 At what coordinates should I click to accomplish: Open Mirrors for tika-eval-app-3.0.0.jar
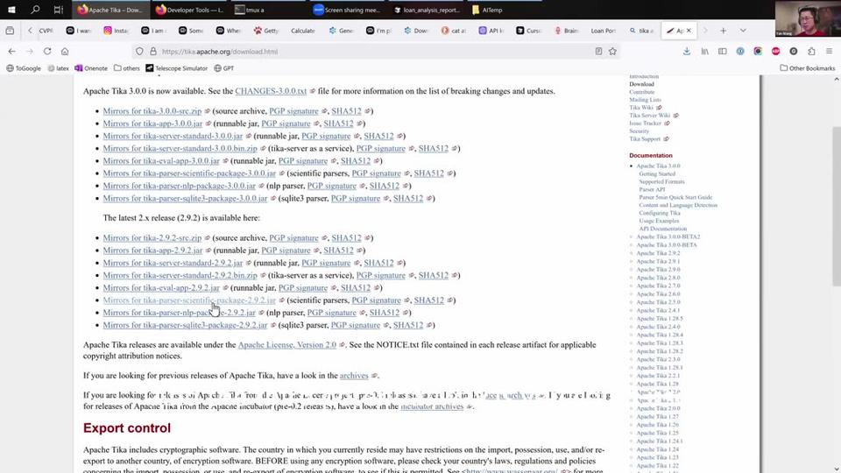coord(161,161)
